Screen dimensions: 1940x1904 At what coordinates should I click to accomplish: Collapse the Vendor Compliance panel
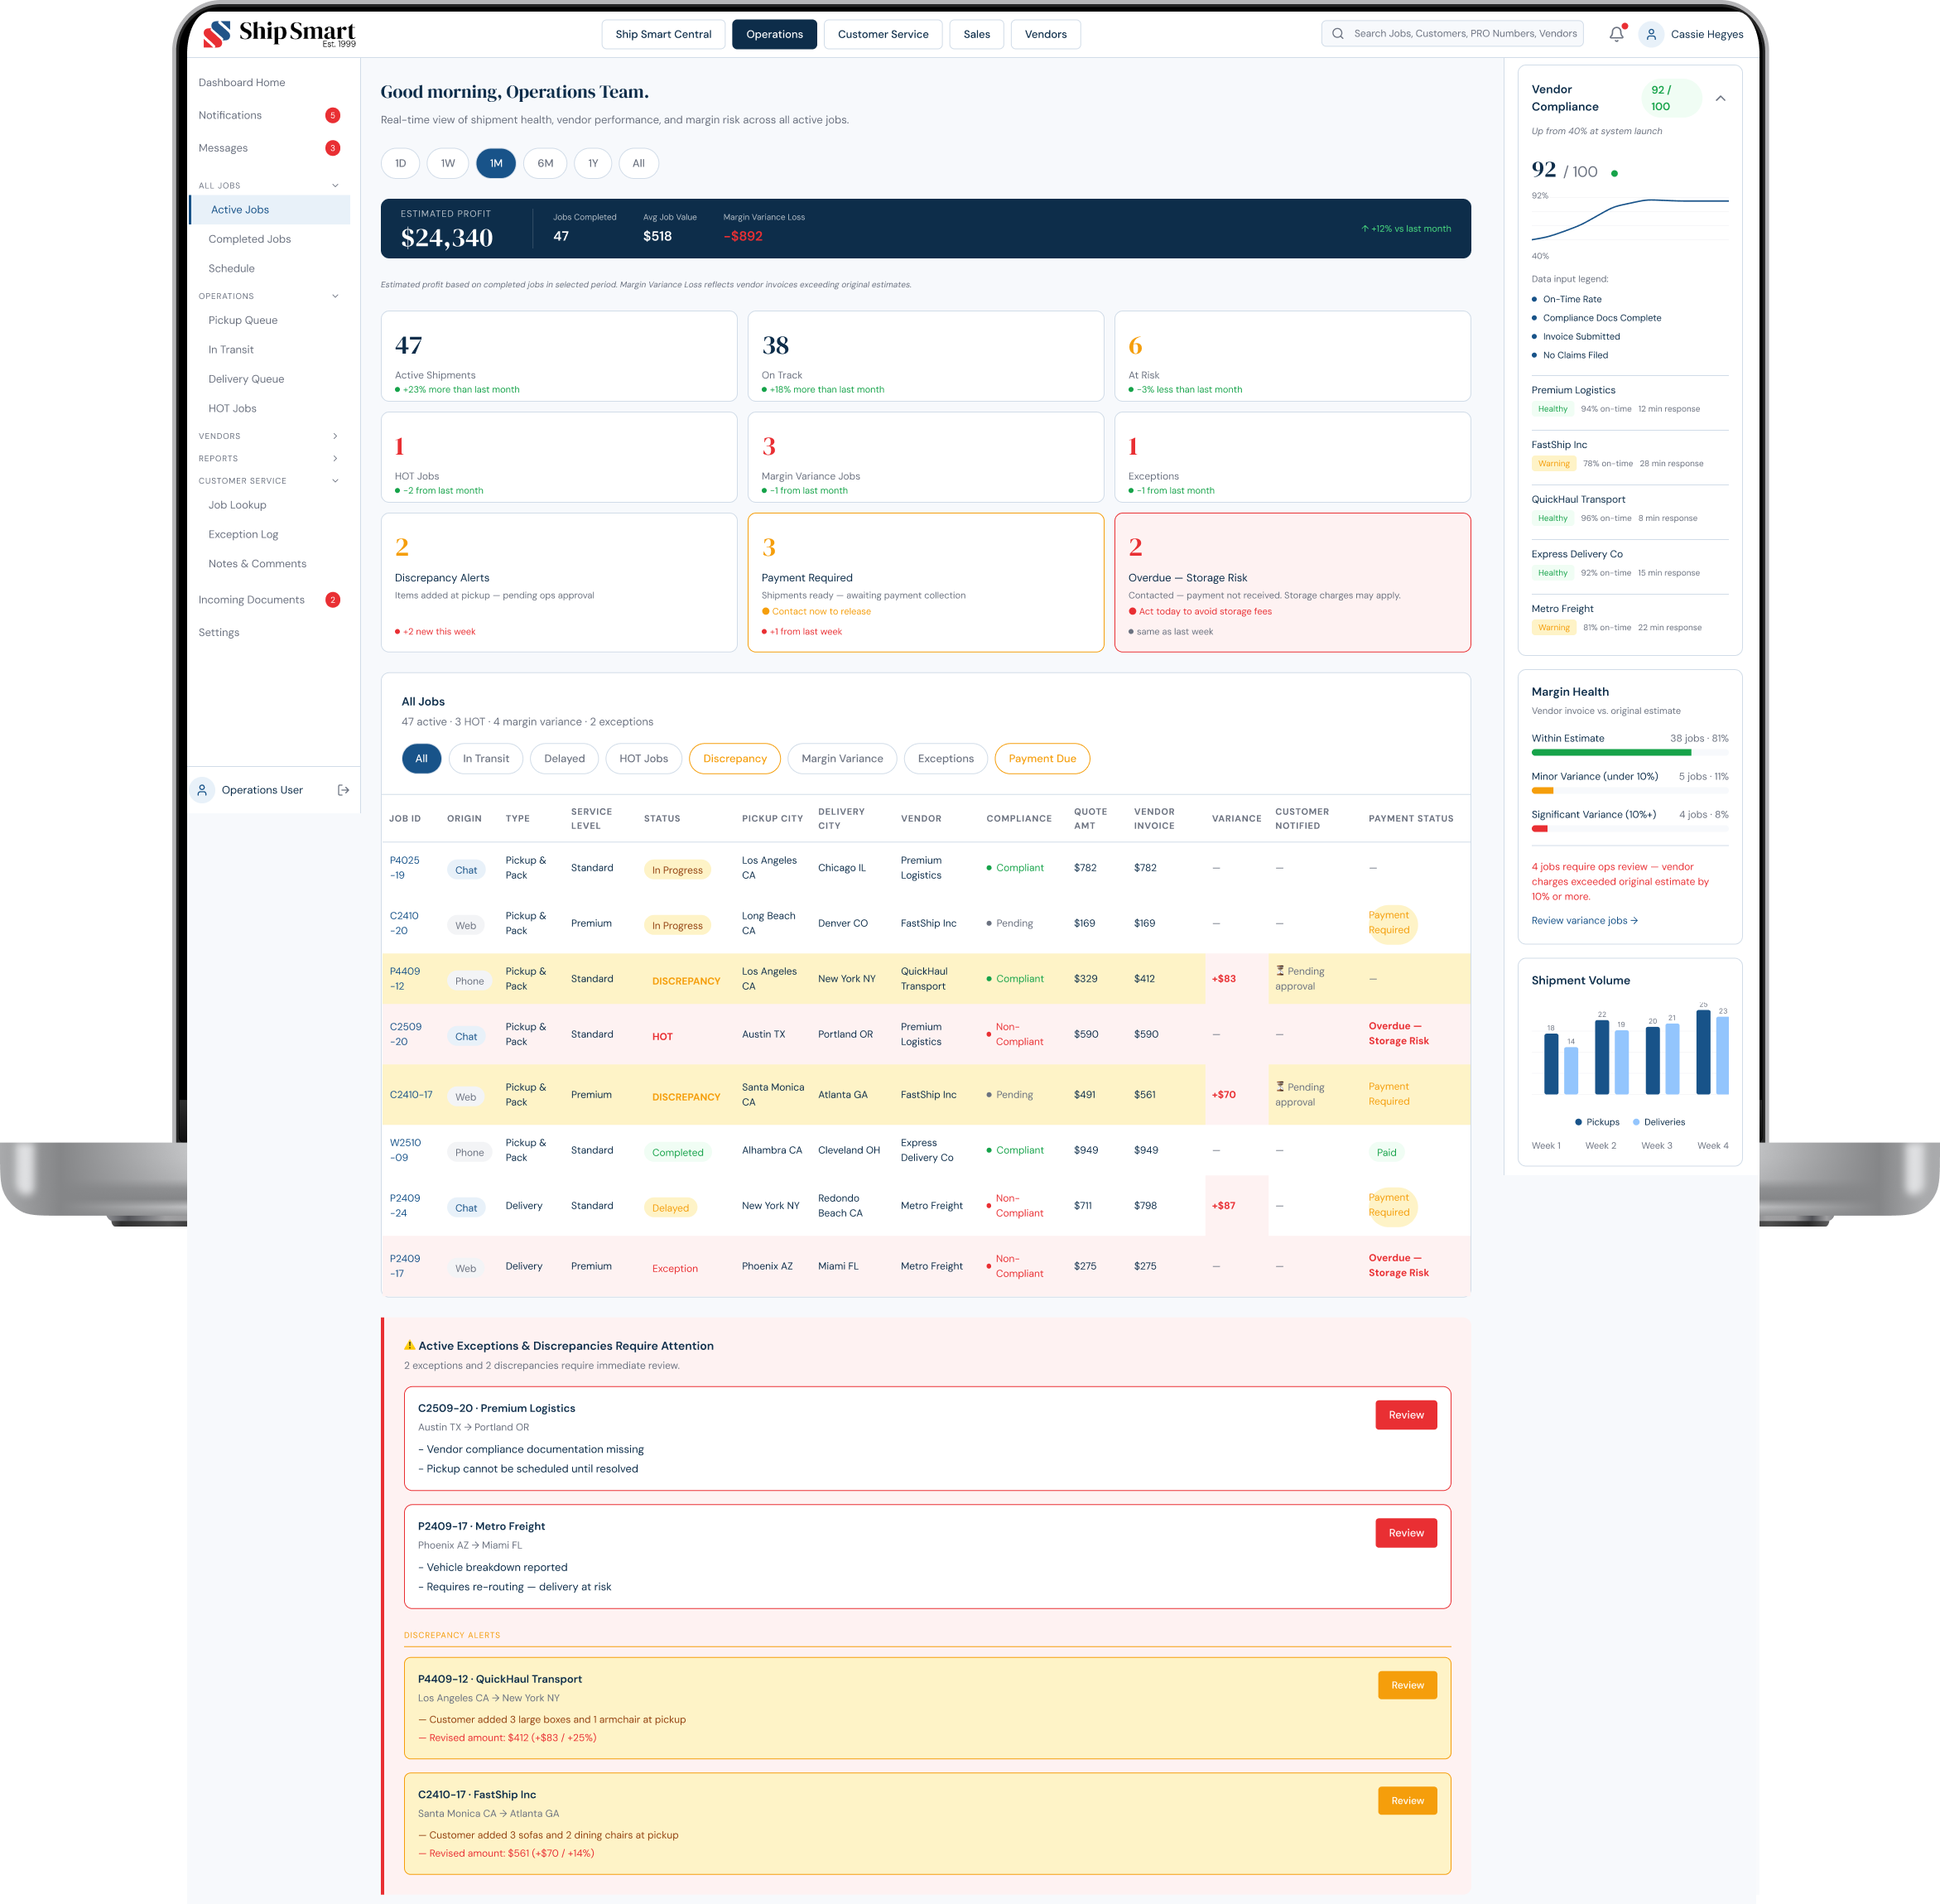(1721, 98)
